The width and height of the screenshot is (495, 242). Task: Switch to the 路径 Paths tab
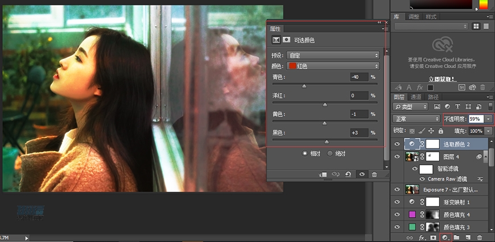(x=433, y=97)
